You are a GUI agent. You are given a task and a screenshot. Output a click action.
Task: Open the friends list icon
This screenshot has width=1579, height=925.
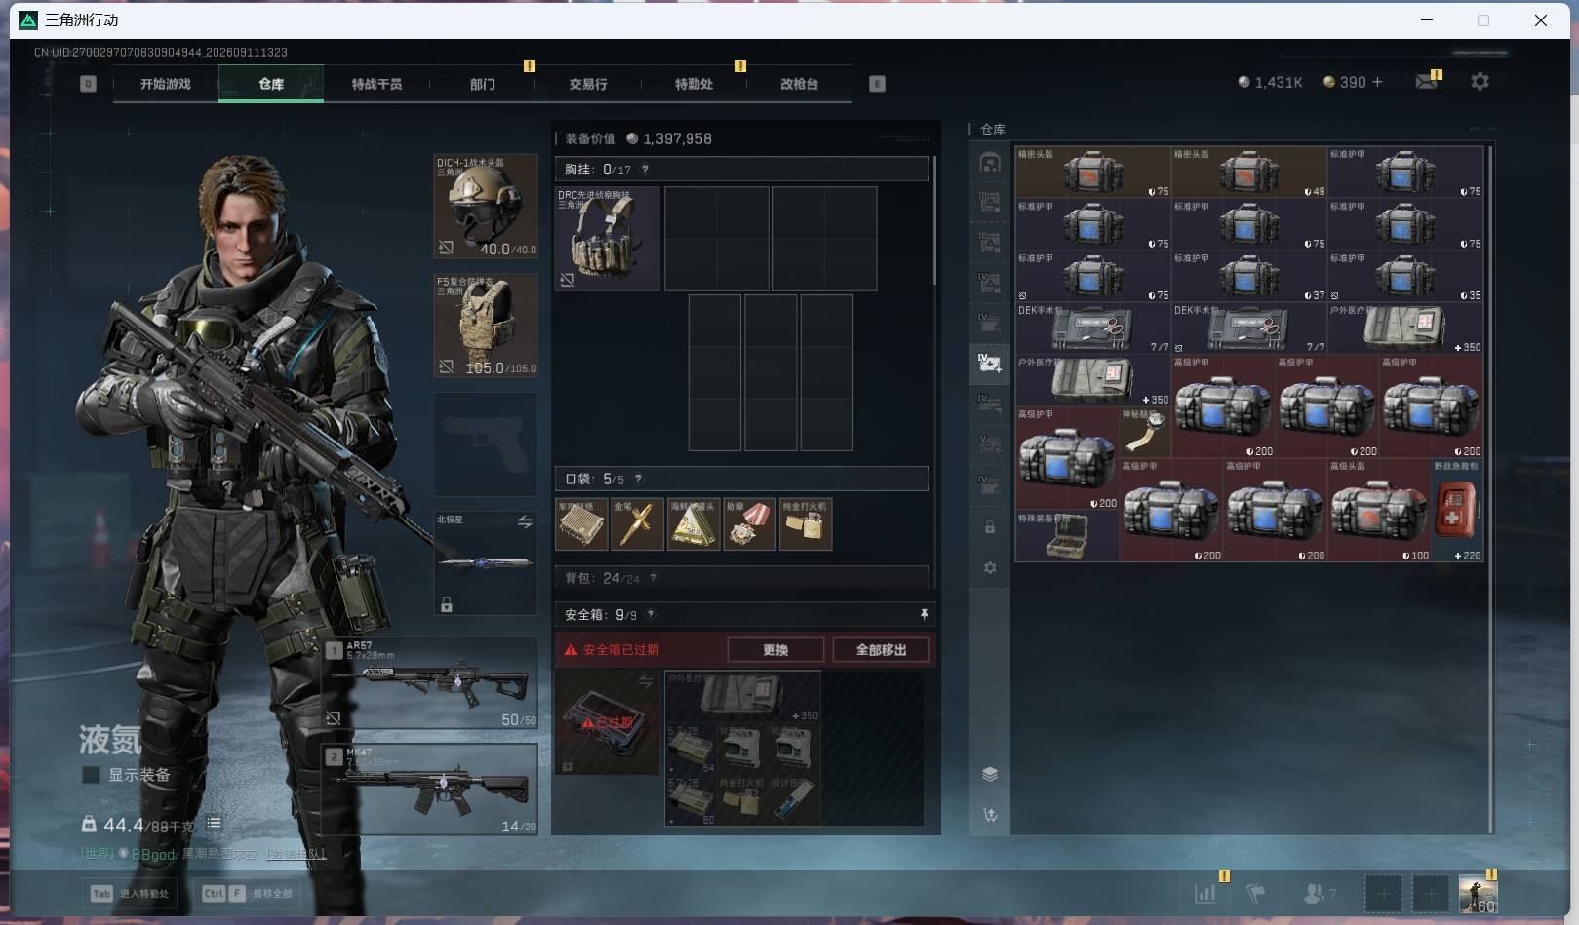pyautogui.click(x=1313, y=893)
